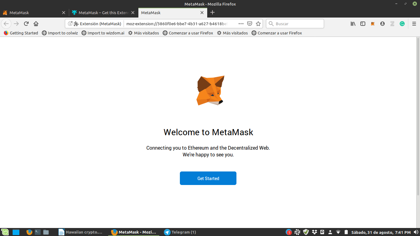Switch to the first MetaMask tab

tap(34, 13)
